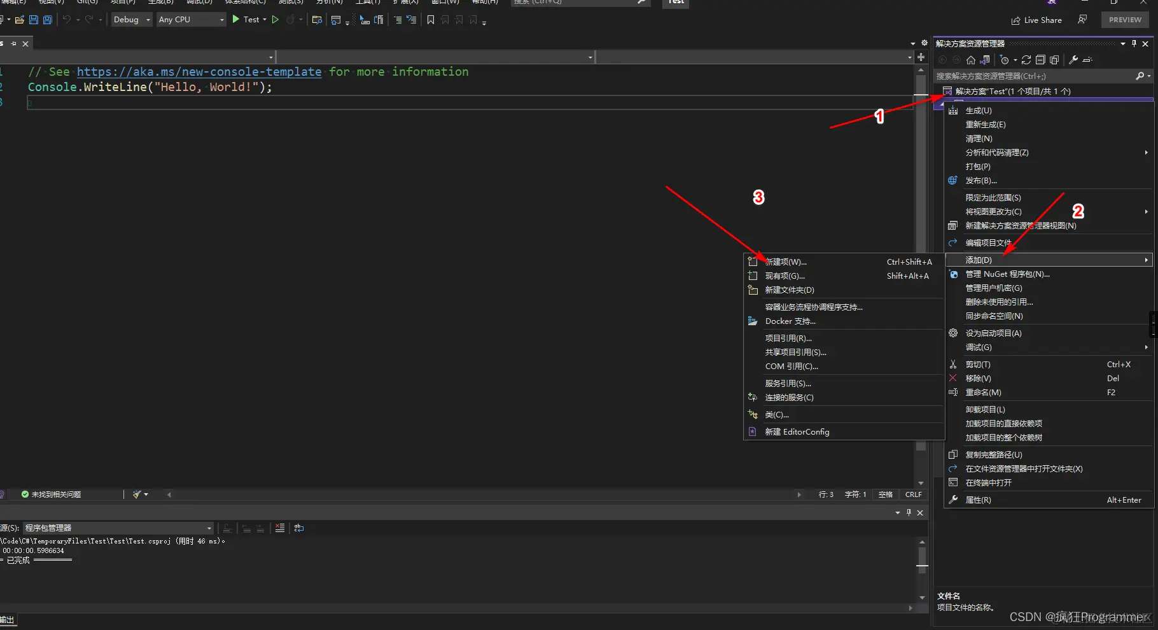The image size is (1158, 630).
Task: Collapse all items in Solution Explorer
Action: (x=1040, y=60)
